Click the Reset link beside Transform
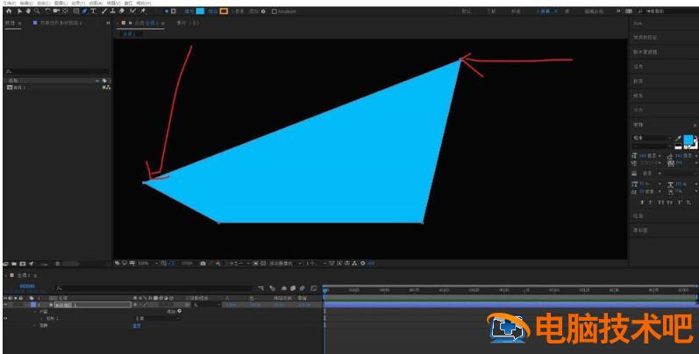This screenshot has width=699, height=354. (x=137, y=326)
